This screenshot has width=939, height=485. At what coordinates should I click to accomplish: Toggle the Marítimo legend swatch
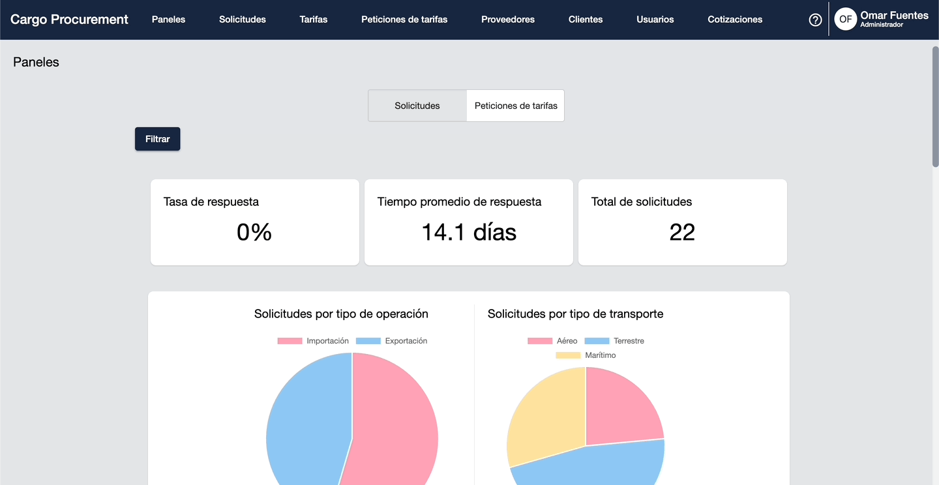[568, 355]
